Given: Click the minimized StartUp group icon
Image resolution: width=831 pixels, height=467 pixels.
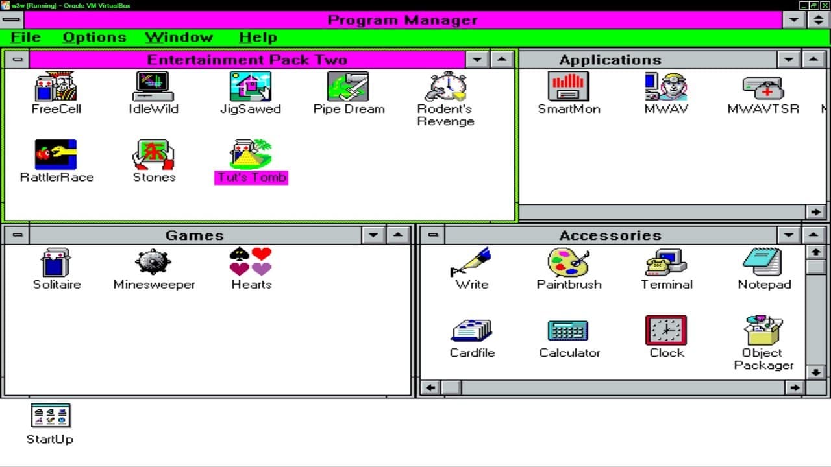Looking at the screenshot, I should click(50, 417).
